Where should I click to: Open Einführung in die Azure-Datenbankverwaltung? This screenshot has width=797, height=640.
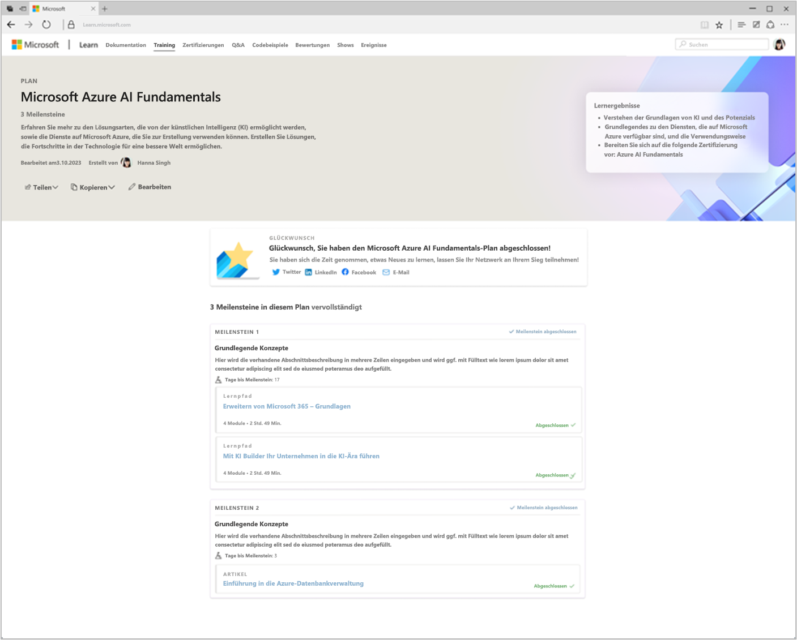[x=293, y=583]
